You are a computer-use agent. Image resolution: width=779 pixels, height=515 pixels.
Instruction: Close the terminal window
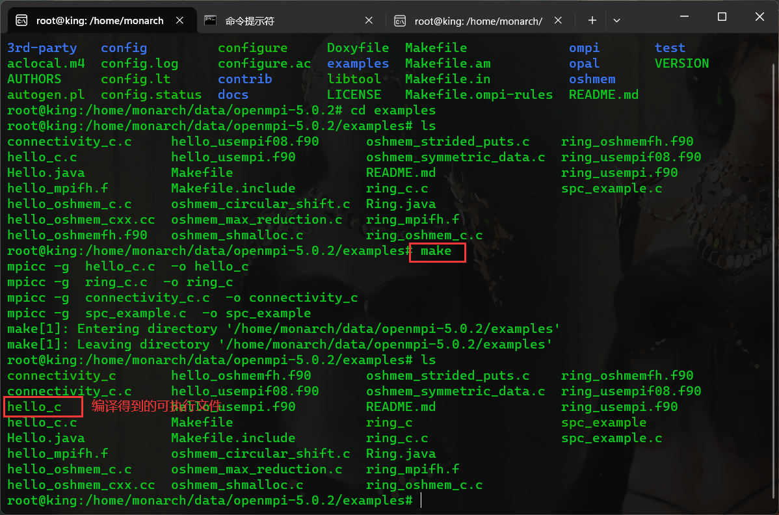(x=759, y=17)
